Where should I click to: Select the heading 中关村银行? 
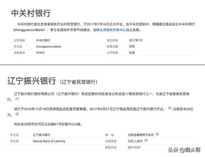pos(31,13)
